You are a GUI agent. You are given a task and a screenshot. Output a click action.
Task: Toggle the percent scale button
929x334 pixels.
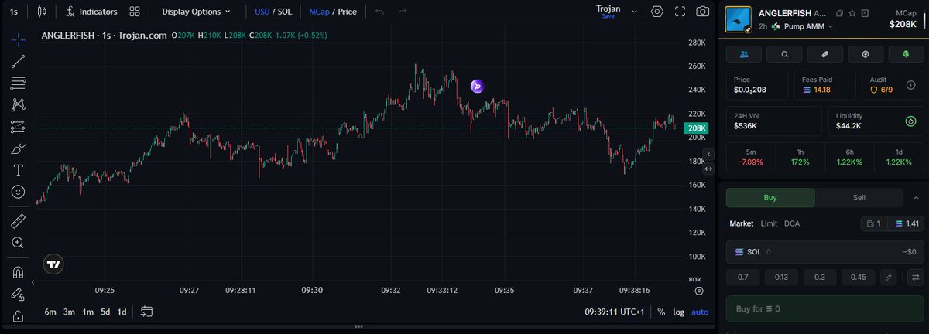661,312
